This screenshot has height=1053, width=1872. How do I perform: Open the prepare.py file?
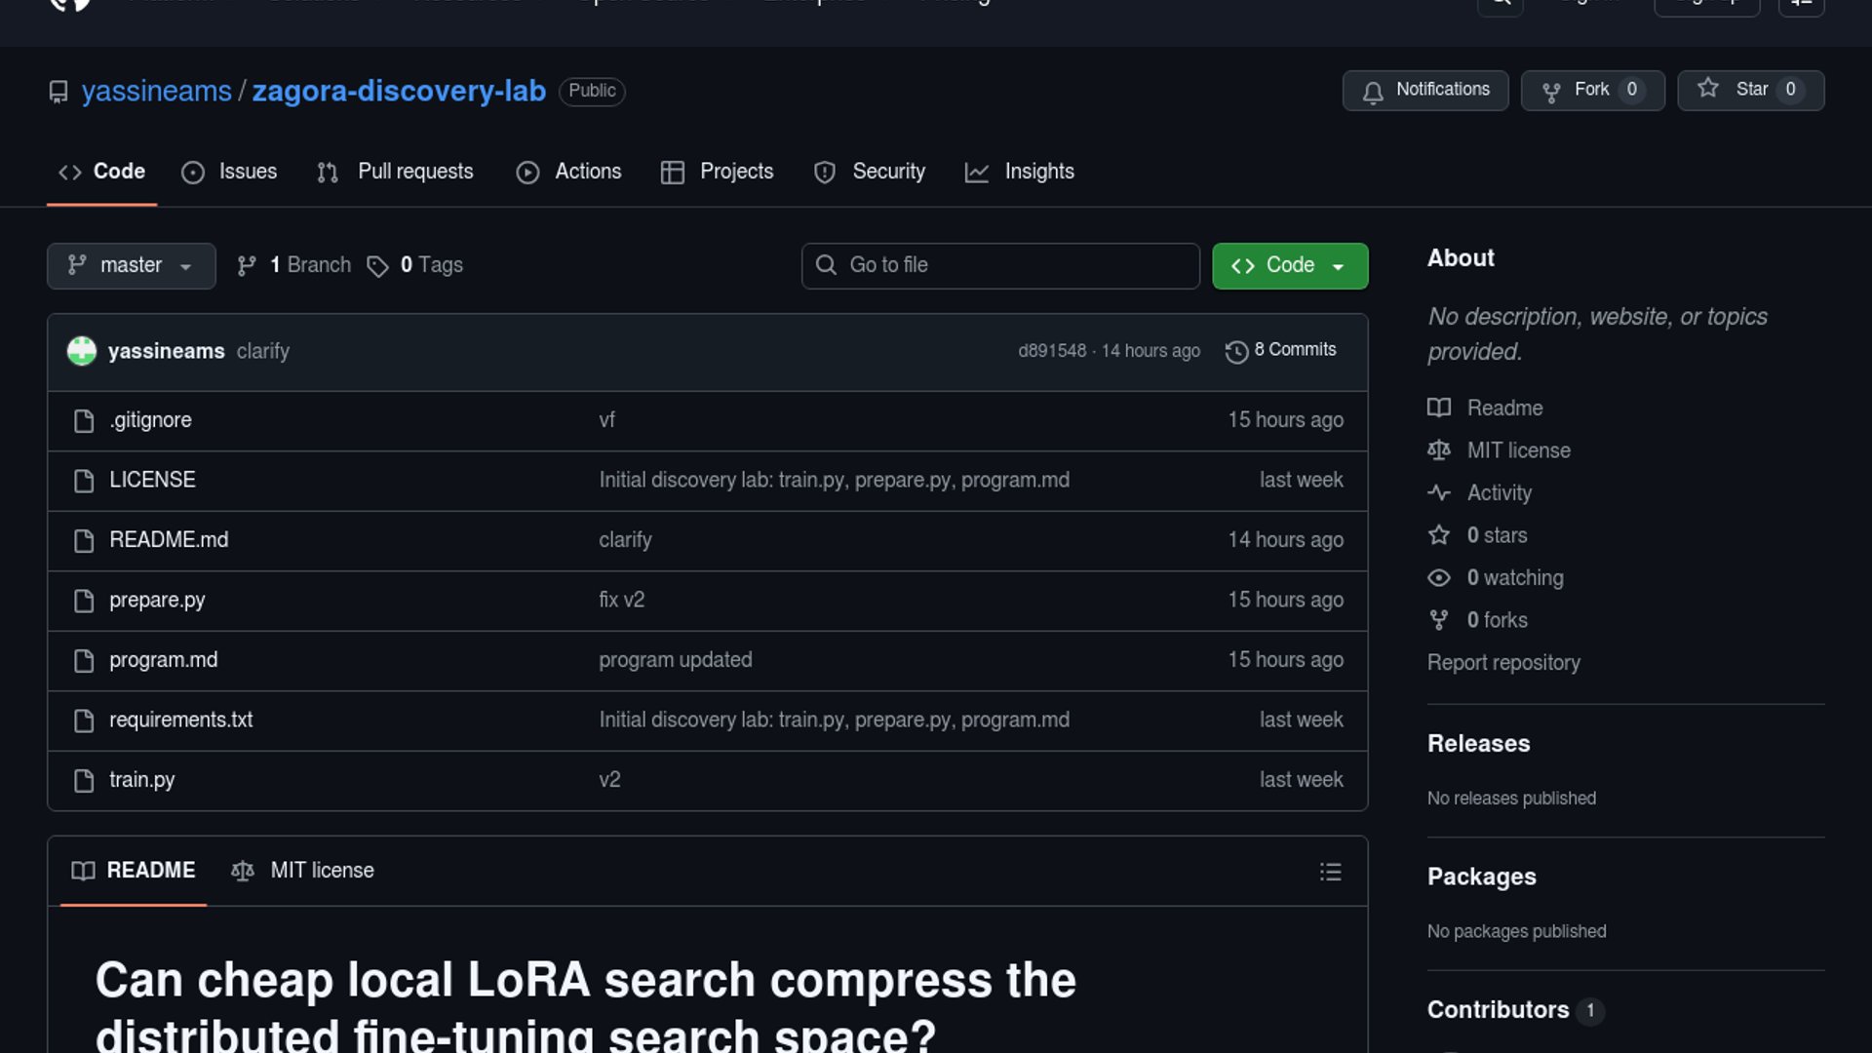157,601
